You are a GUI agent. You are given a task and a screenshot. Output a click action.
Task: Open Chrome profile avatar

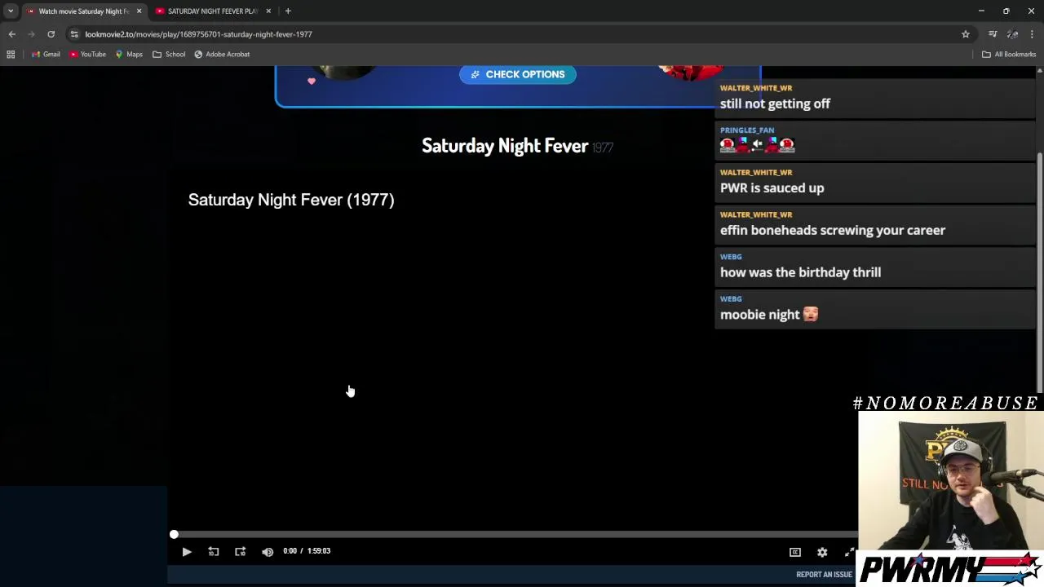1012,34
